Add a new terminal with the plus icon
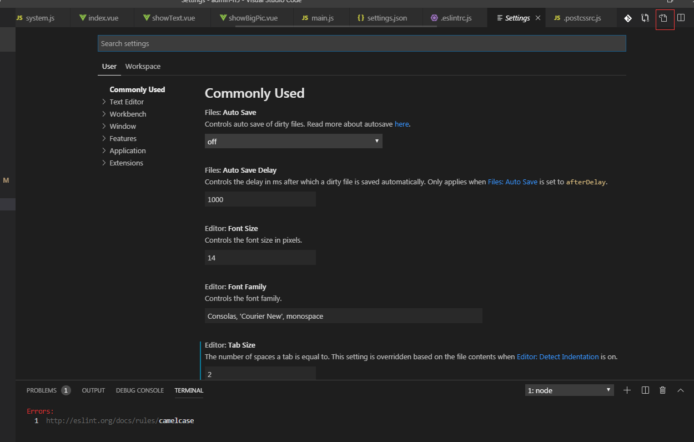 (627, 390)
